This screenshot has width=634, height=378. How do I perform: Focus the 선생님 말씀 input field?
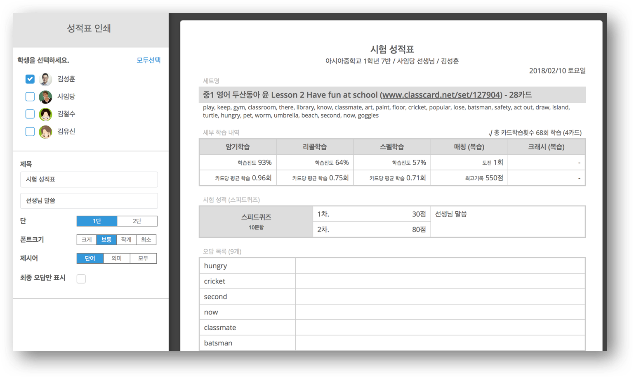89,201
